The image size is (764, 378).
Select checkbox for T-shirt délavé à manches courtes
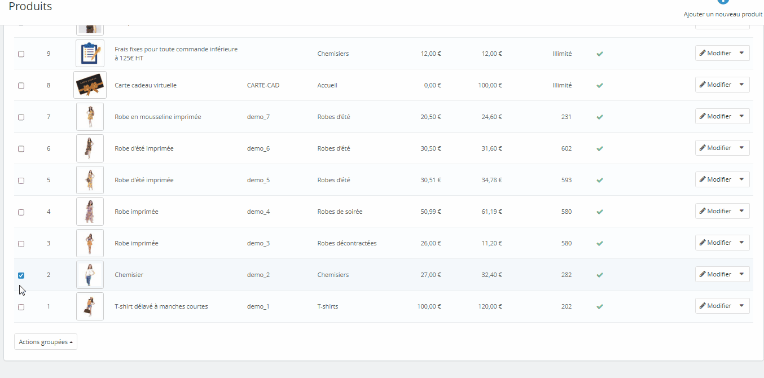click(x=21, y=307)
